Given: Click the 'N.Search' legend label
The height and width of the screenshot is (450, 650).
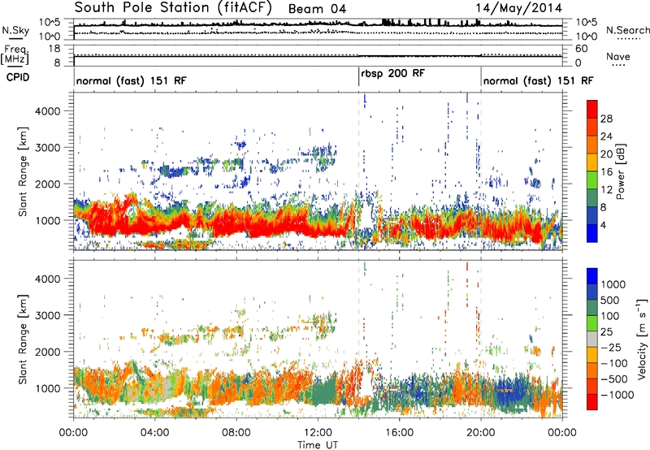Looking at the screenshot, I should [x=627, y=30].
